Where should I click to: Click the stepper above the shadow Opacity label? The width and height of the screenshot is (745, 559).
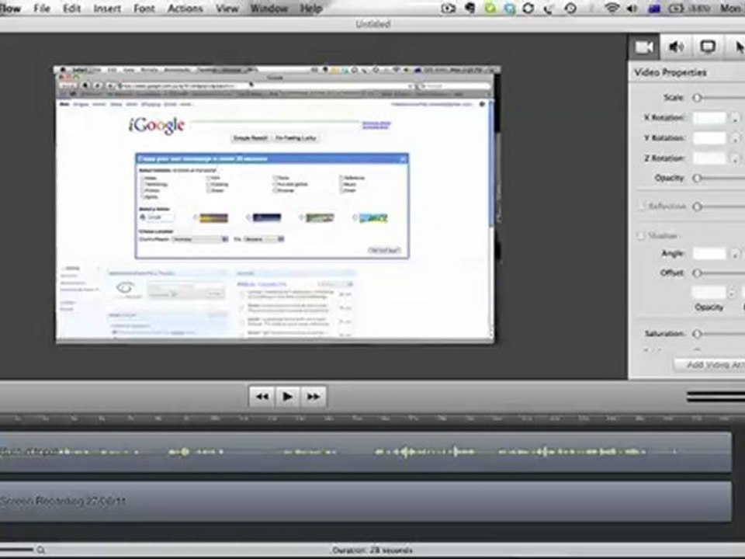[x=731, y=293]
